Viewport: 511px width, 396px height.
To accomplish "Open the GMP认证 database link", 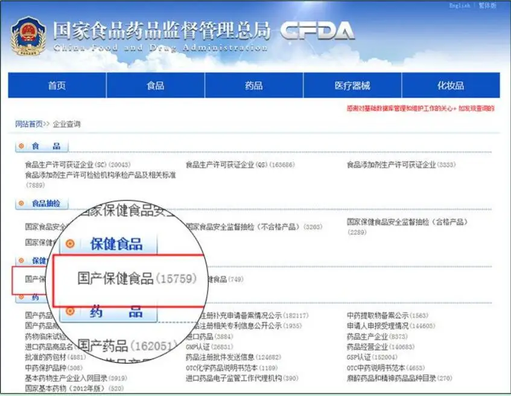I will coord(209,346).
